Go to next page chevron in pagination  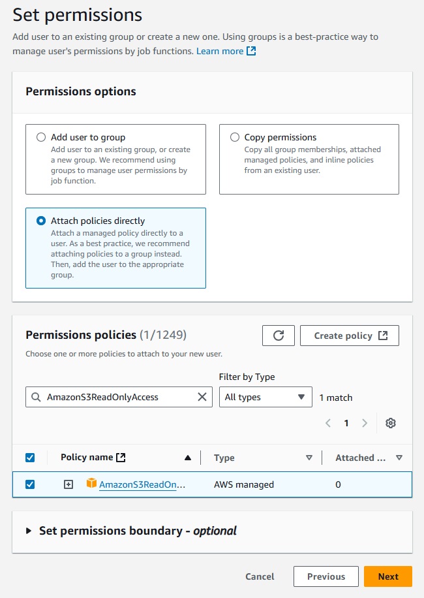[365, 423]
